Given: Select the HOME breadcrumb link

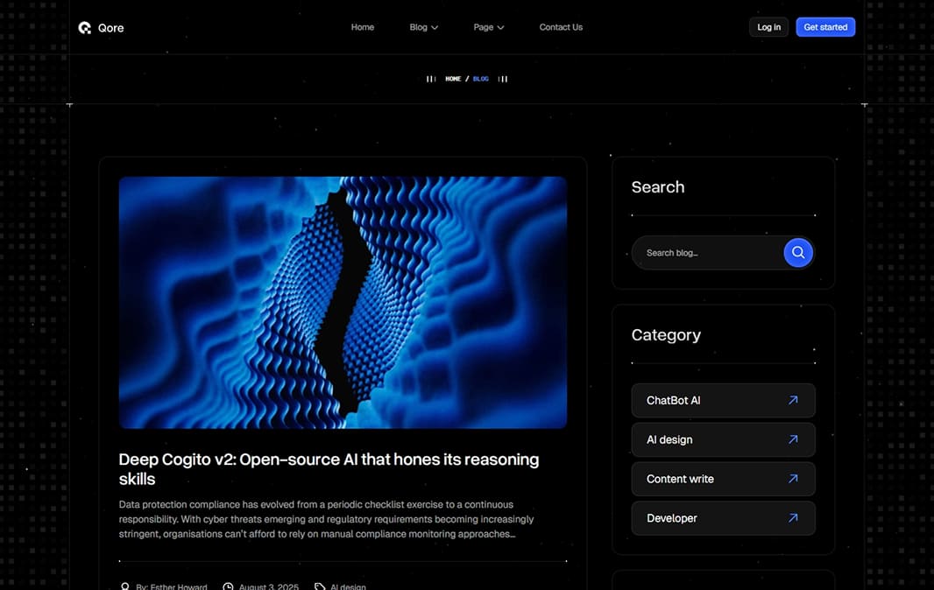Looking at the screenshot, I should point(453,79).
